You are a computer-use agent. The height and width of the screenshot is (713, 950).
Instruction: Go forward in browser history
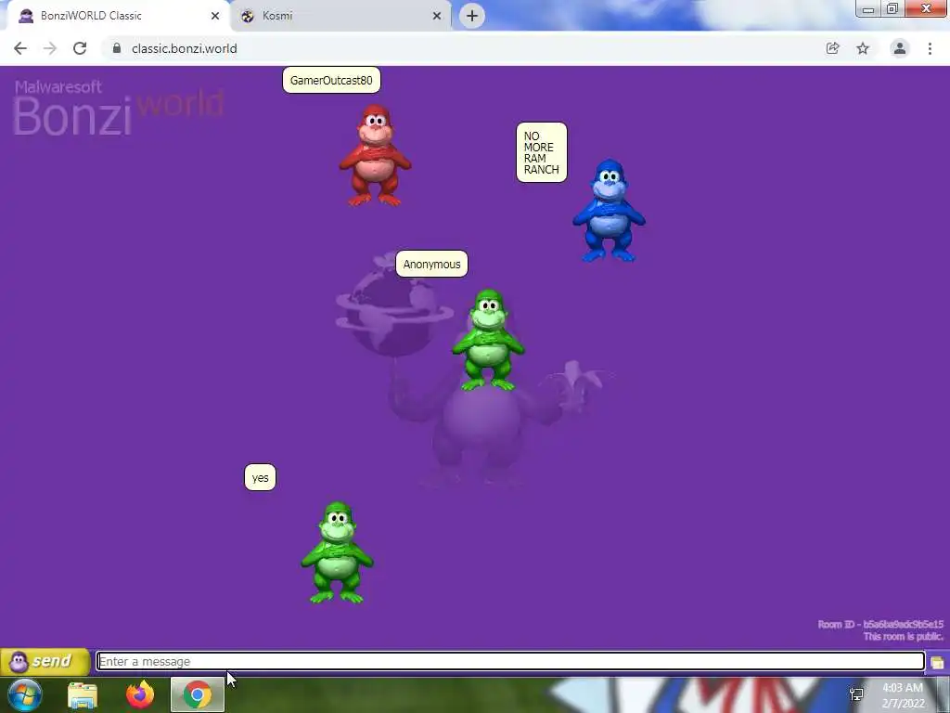(x=50, y=48)
